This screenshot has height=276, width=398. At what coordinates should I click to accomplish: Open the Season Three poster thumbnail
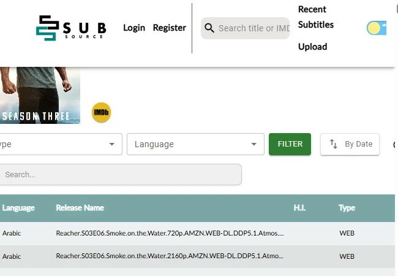click(x=40, y=95)
